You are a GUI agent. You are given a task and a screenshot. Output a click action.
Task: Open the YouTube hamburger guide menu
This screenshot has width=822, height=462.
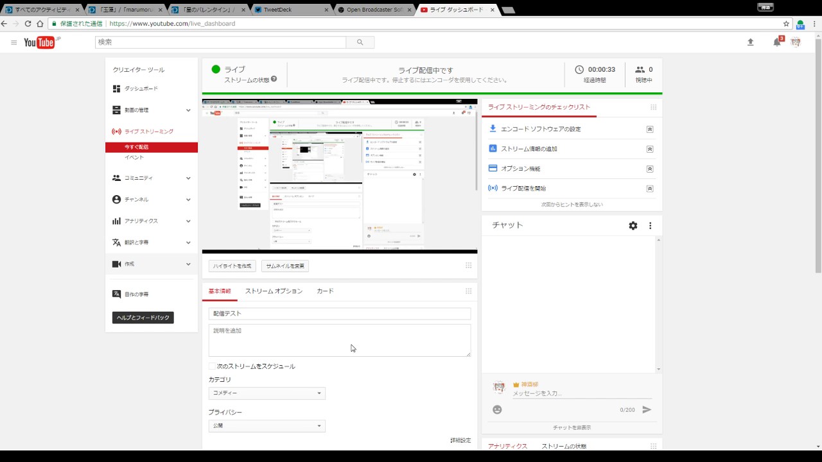(13, 42)
